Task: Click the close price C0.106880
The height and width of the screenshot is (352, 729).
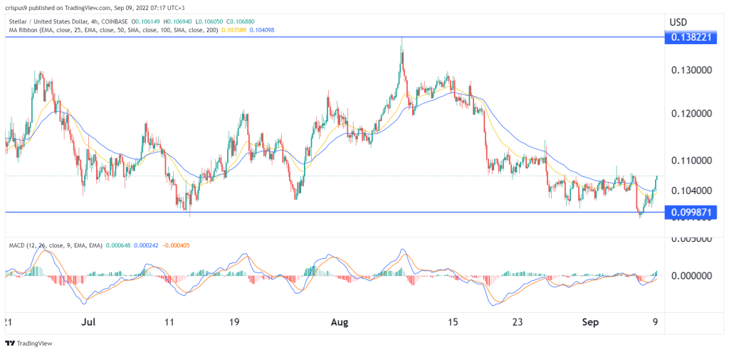Action: tap(240, 21)
